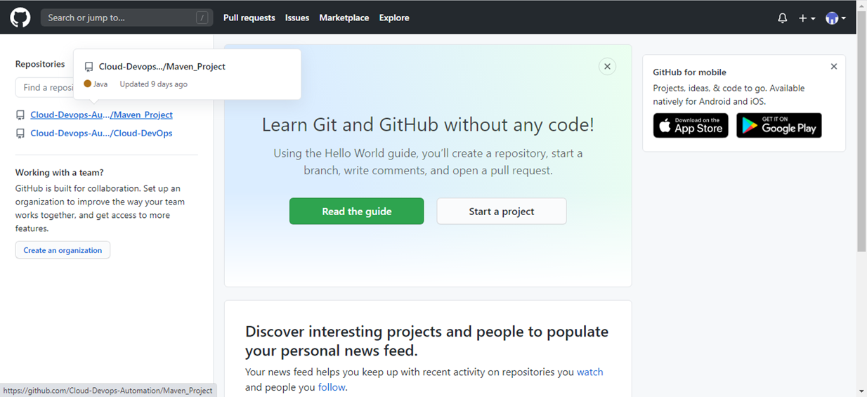Open Pull requests in top nav

(x=249, y=18)
